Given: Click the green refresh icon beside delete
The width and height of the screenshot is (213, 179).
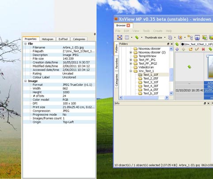Looking at the screenshot, I should click(210, 49).
